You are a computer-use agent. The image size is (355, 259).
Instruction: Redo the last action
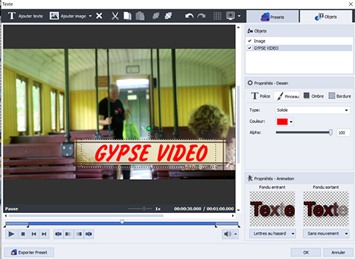(x=202, y=16)
